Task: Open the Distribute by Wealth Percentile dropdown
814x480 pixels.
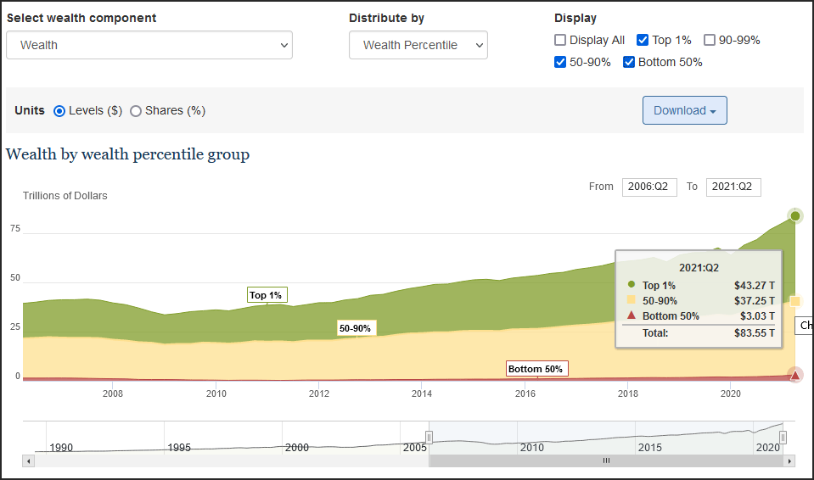Action: click(x=418, y=45)
